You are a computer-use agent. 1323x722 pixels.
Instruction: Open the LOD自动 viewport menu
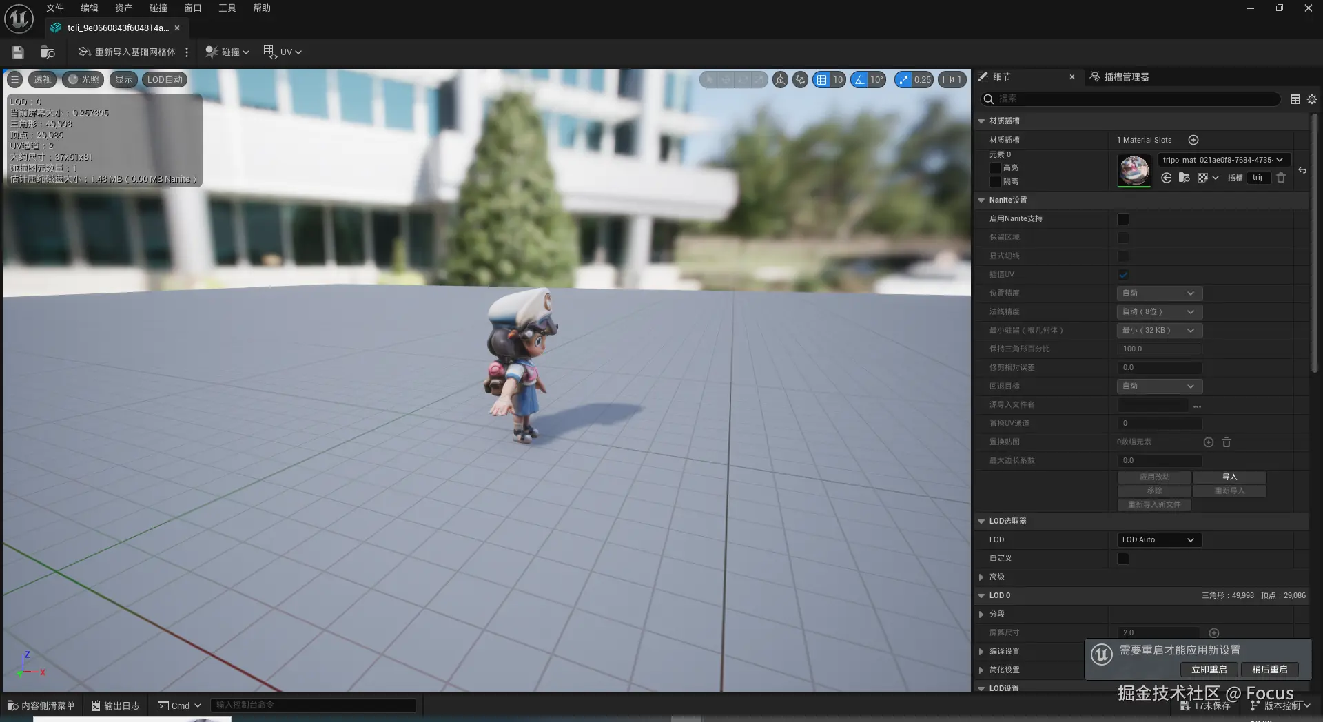pos(165,80)
